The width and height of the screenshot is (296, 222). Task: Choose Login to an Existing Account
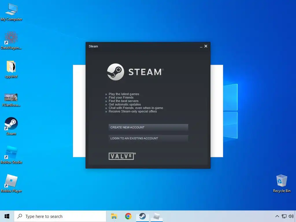pyautogui.click(x=148, y=138)
